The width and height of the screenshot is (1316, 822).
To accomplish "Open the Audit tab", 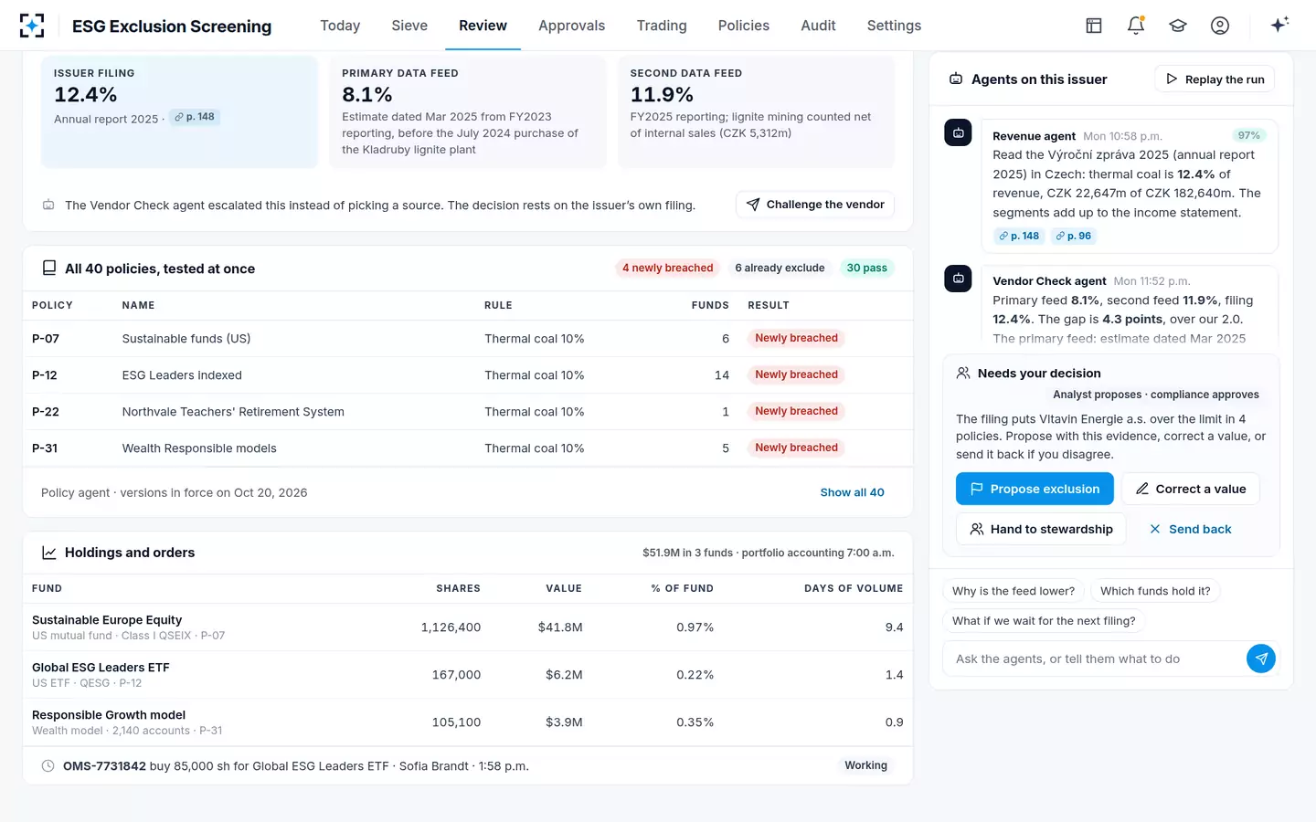I will click(818, 26).
